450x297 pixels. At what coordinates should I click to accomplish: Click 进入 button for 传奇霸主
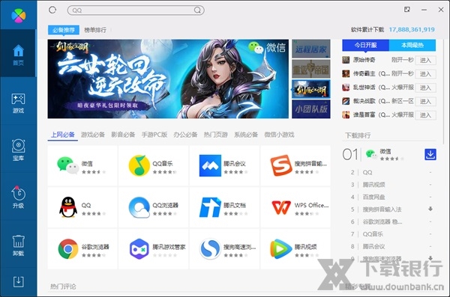(x=425, y=74)
